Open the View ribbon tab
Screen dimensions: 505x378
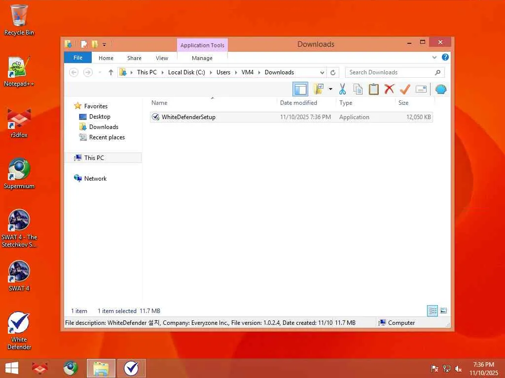point(162,58)
